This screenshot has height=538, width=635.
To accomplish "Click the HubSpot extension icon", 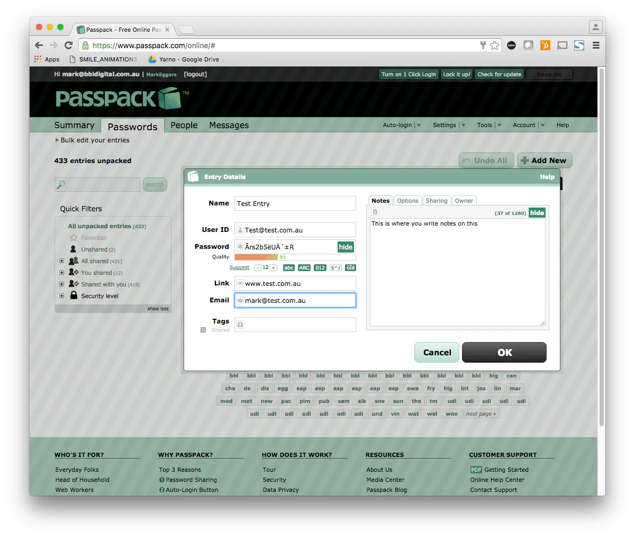I will [545, 46].
